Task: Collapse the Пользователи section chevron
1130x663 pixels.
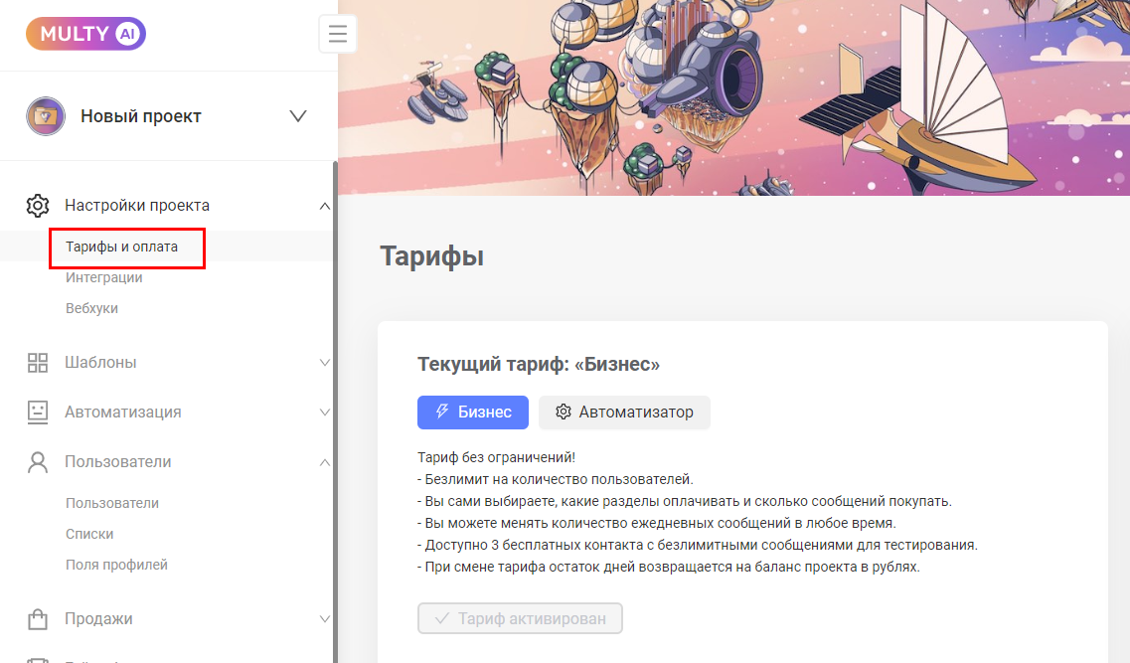Action: [324, 462]
